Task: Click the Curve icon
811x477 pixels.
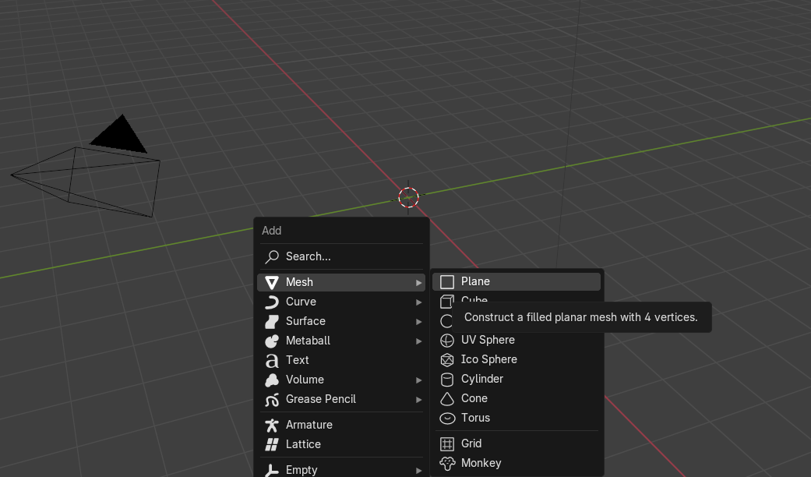Action: tap(272, 302)
